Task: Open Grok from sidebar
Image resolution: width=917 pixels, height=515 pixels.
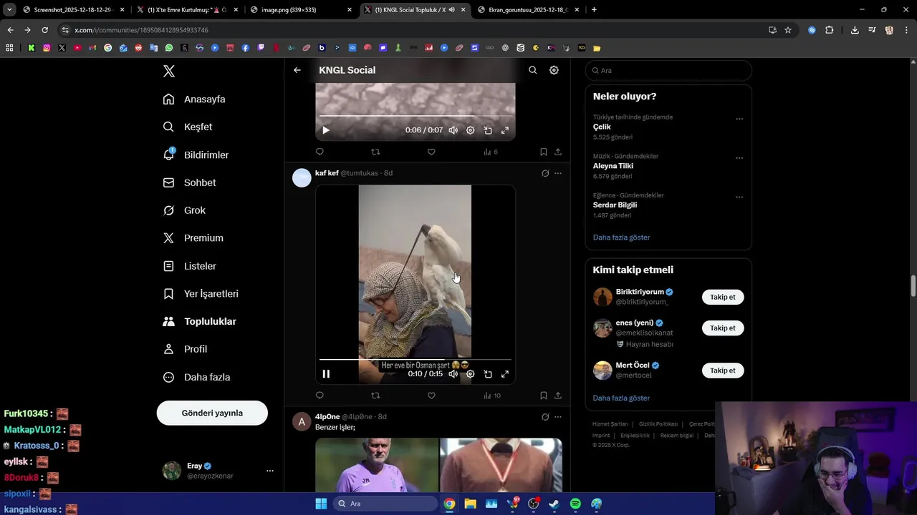Action: pos(185,210)
